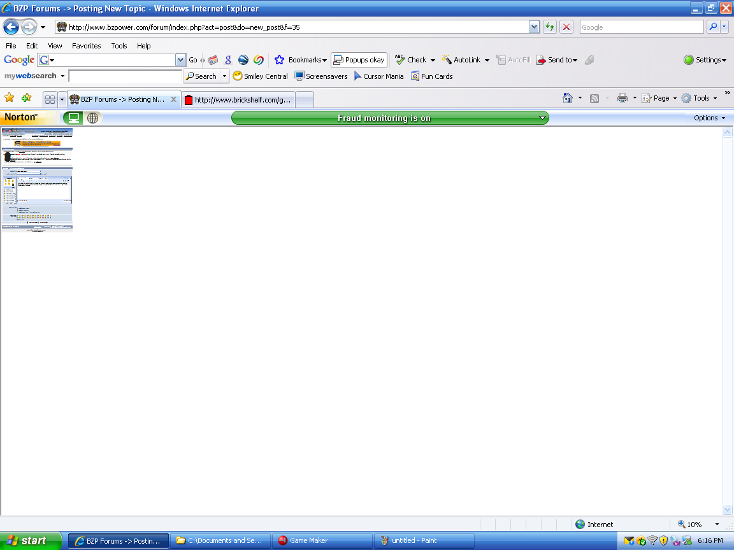Open the Tools menu in menu bar
Screen dimensions: 734x550
pos(119,46)
